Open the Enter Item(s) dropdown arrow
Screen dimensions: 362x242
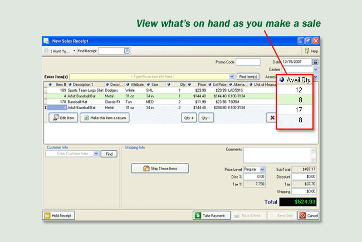tap(232, 76)
